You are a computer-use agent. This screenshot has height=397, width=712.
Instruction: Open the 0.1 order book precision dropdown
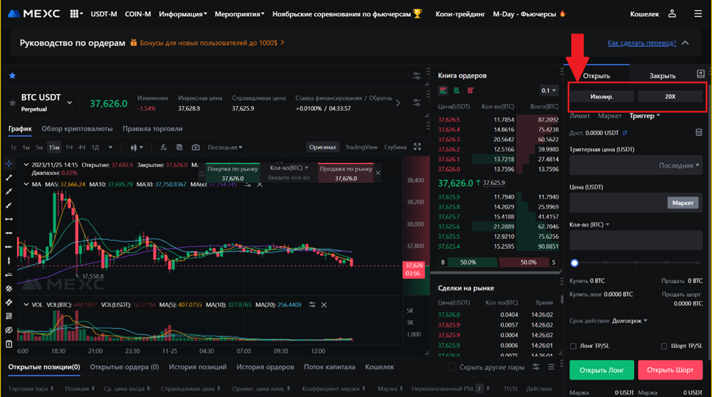tap(548, 91)
